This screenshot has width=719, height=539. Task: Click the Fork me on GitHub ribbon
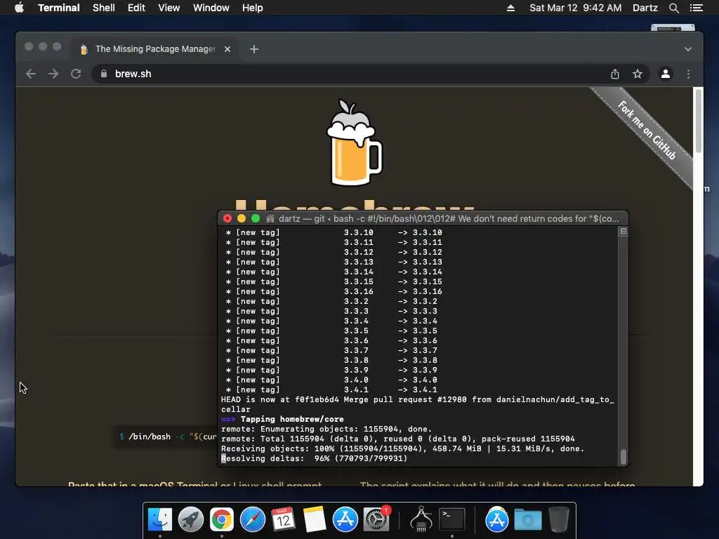point(647,131)
